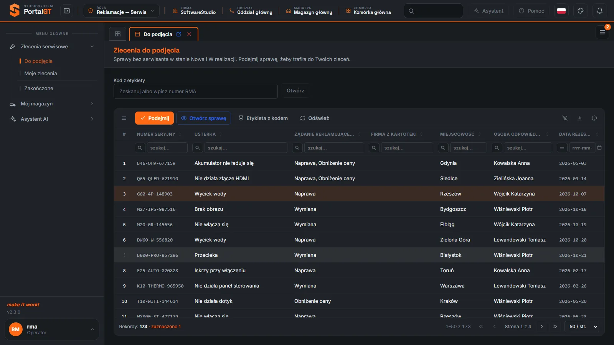Focus the global search box in header
614x345 pixels.
click(x=433, y=11)
